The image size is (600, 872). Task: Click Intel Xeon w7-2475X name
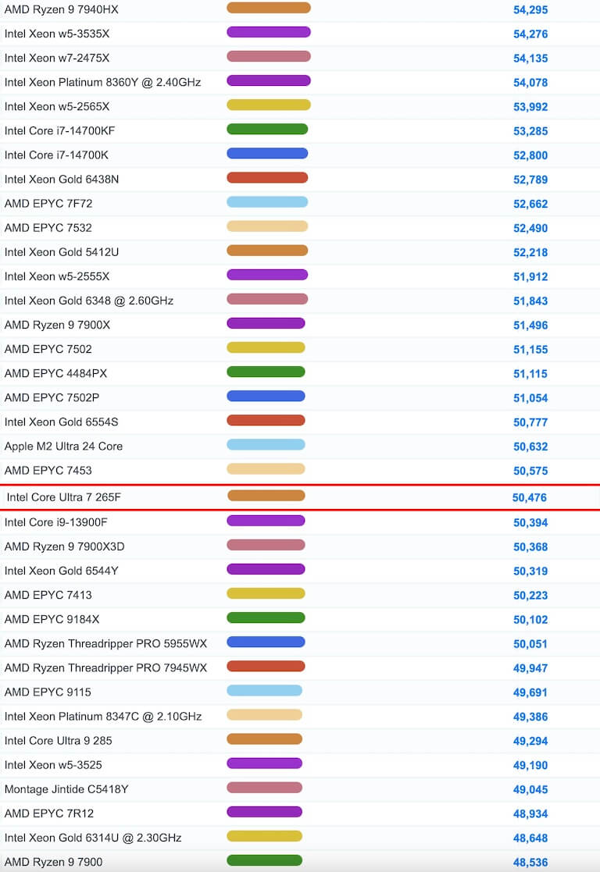pyautogui.click(x=57, y=58)
